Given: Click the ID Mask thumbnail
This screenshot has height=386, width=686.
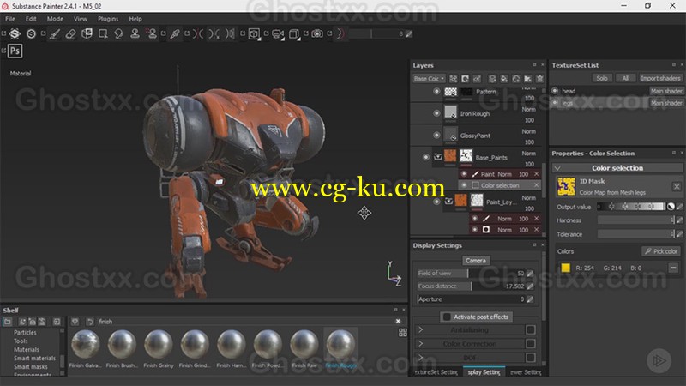Looking at the screenshot, I should point(566,186).
